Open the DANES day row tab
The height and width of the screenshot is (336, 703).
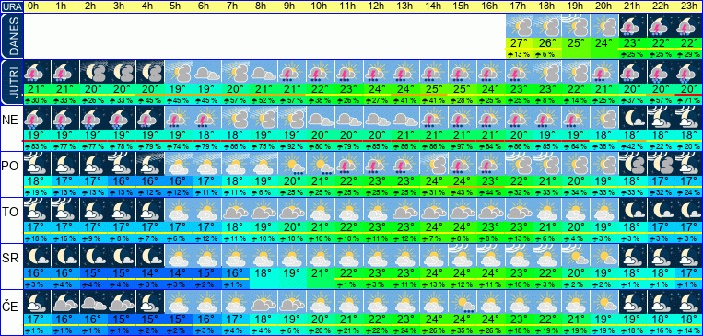click(x=12, y=37)
